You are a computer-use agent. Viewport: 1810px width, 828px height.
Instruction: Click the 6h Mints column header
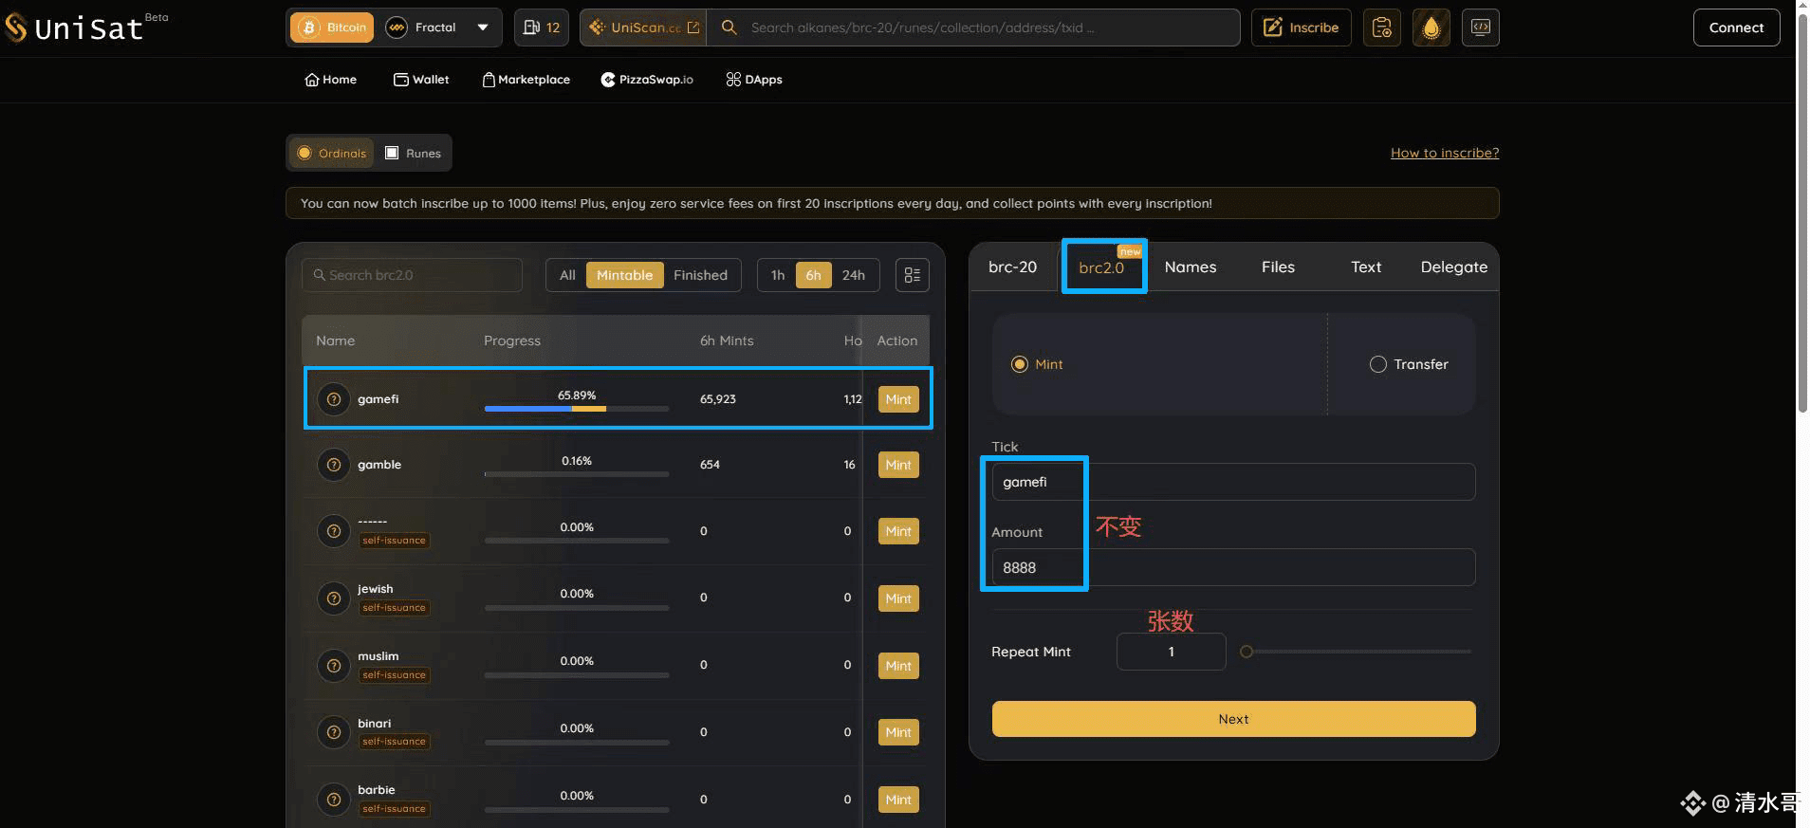pos(727,340)
